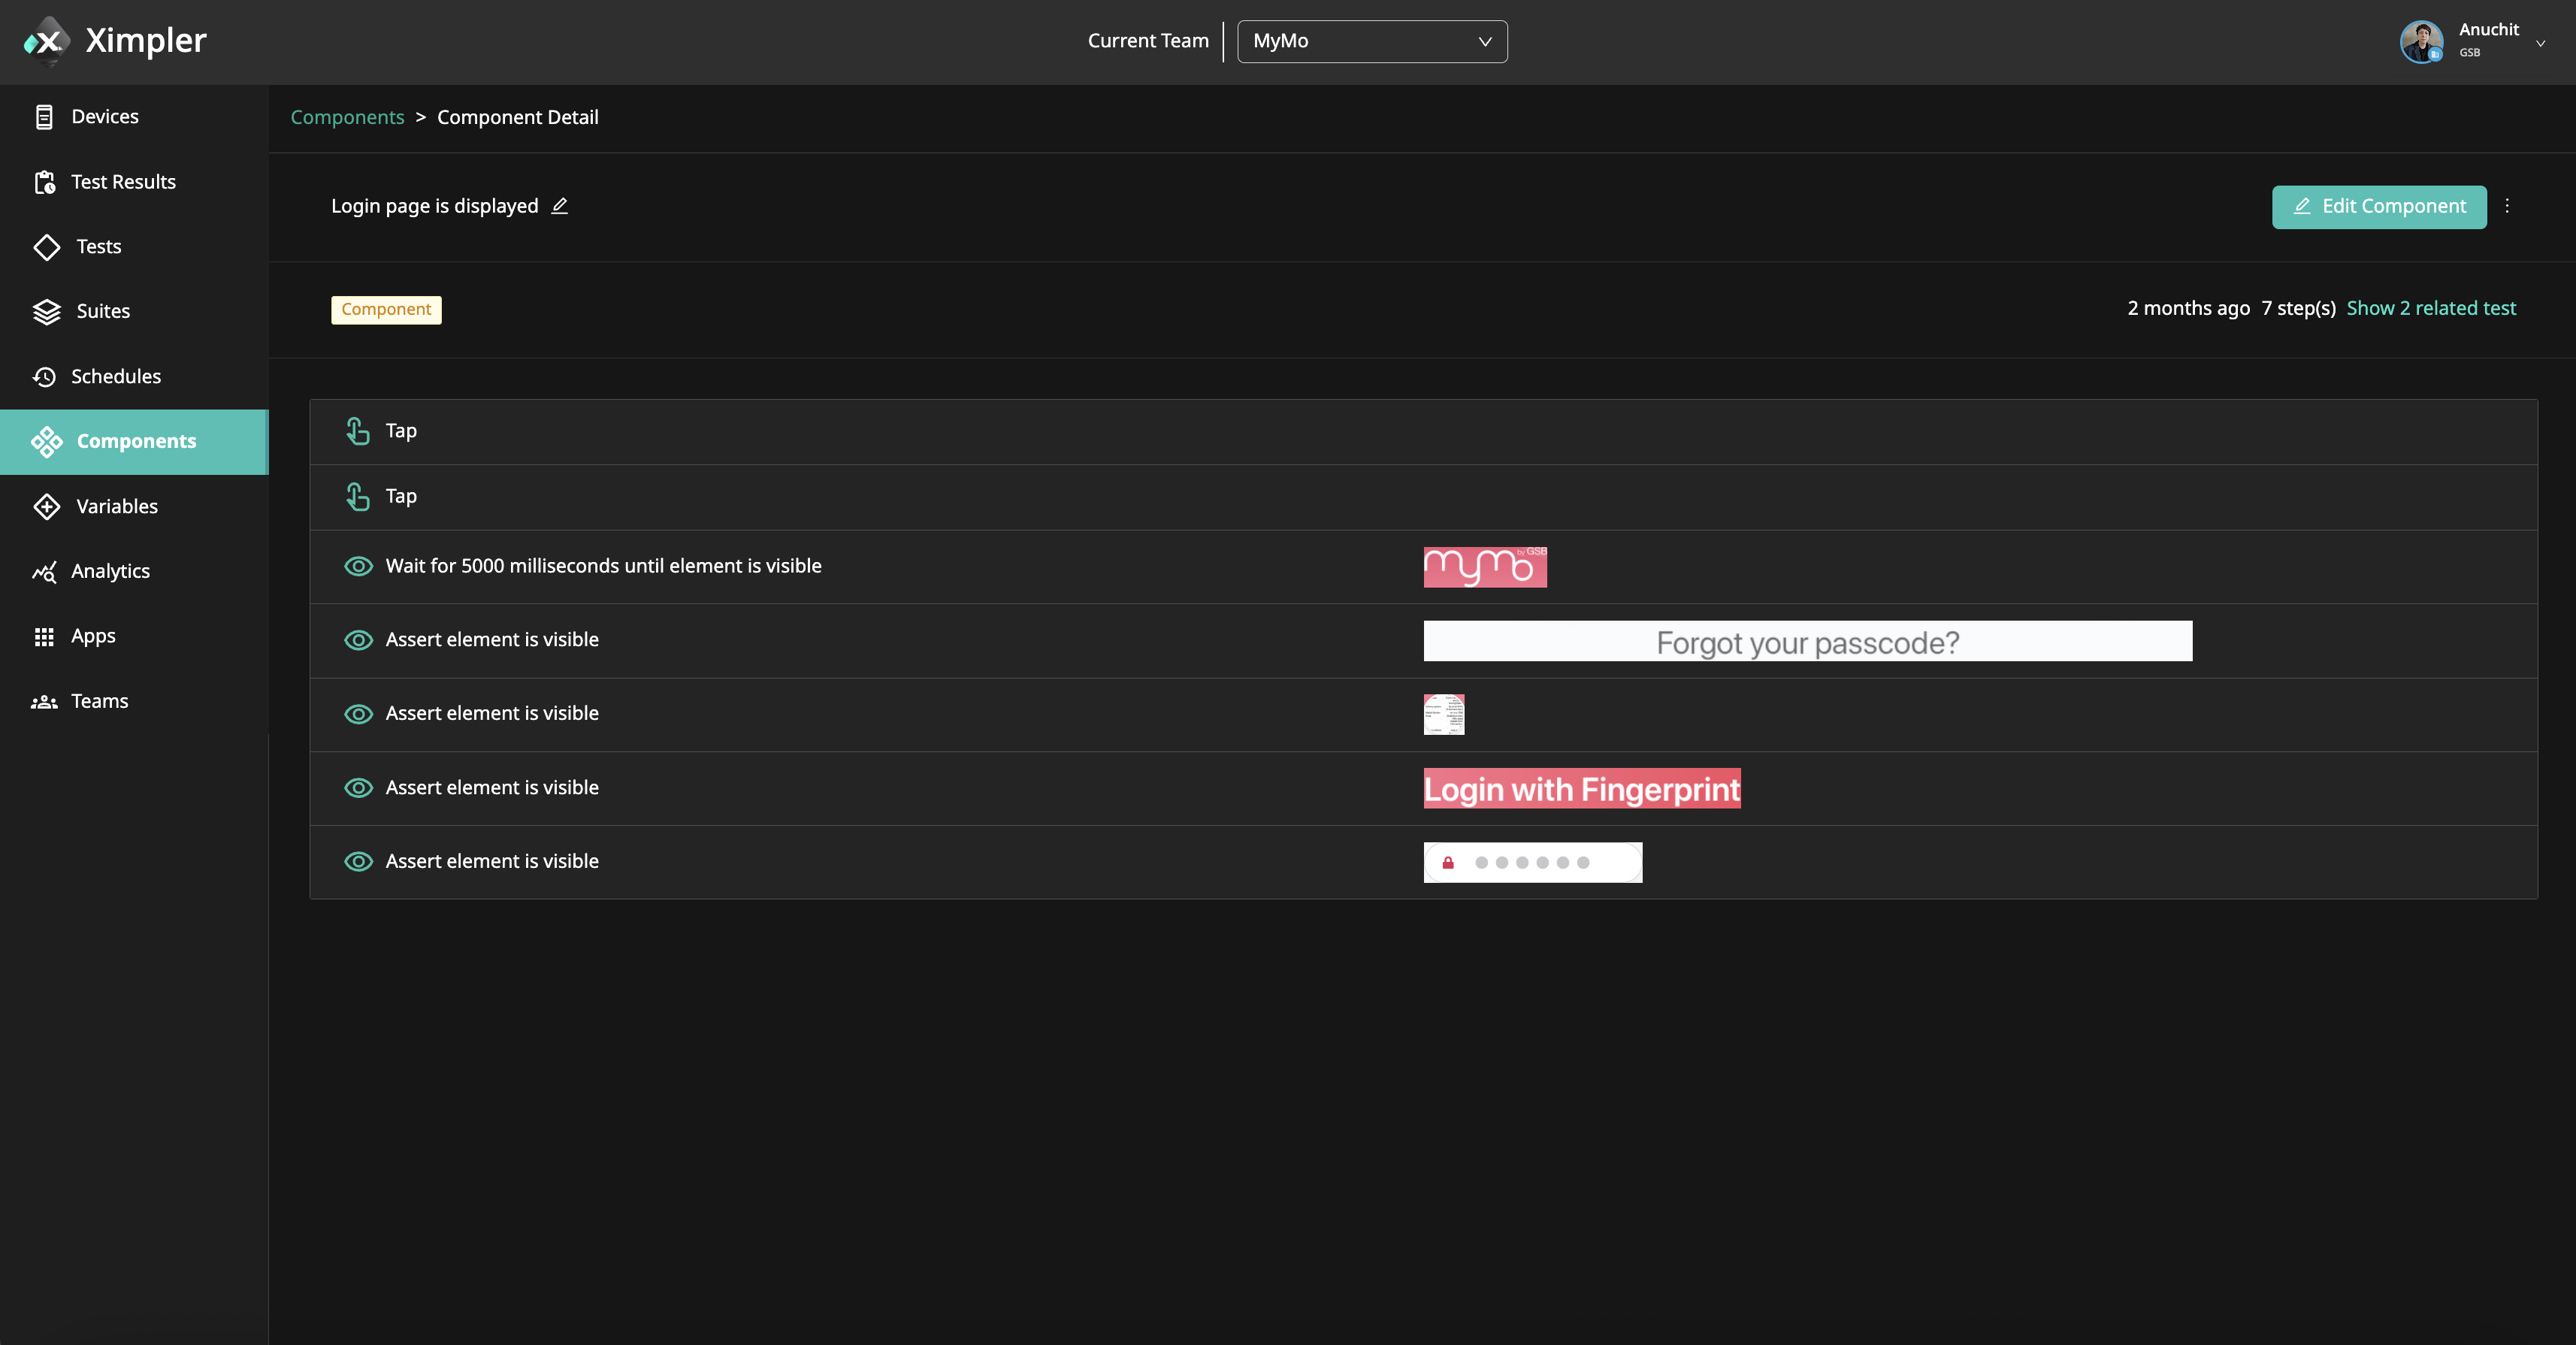Select the Teams people icon
This screenshot has width=2576, height=1345.
click(x=46, y=701)
